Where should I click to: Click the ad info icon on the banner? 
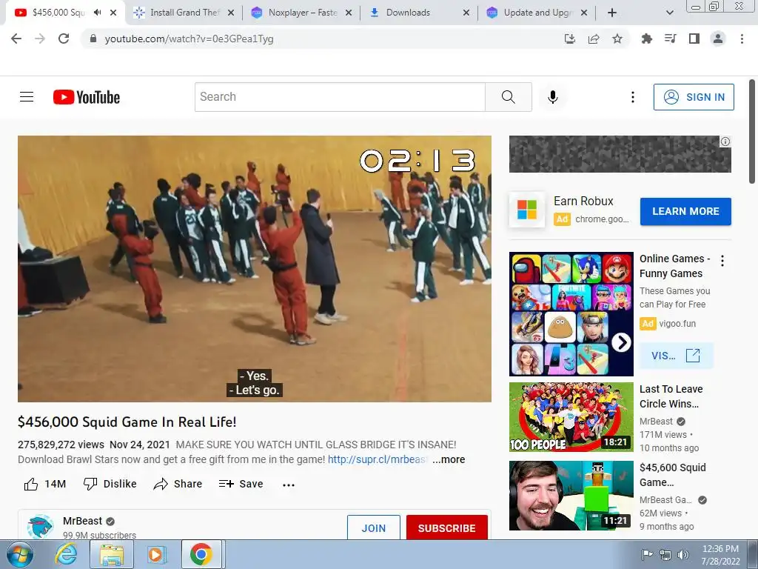(x=725, y=142)
